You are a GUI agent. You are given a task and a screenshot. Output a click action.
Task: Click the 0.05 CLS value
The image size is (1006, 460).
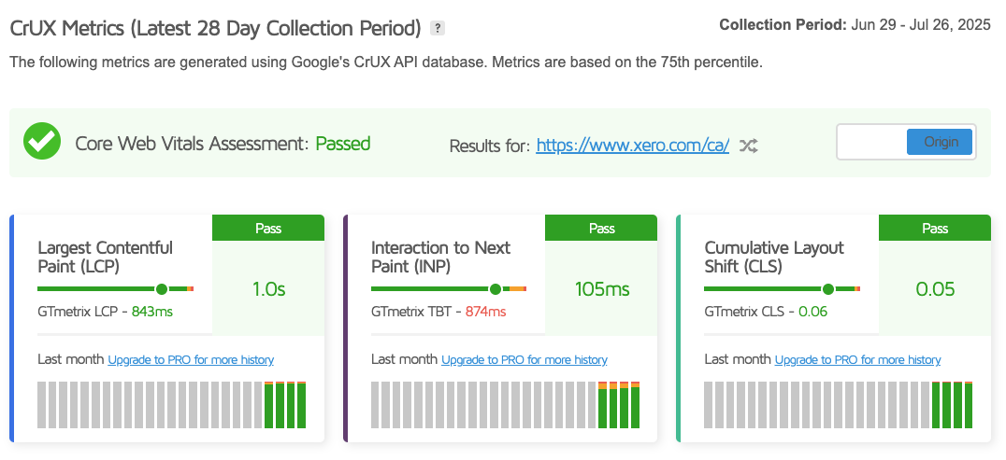click(x=936, y=289)
